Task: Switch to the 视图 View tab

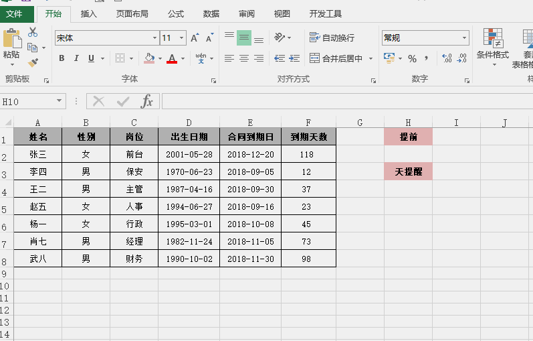Action: [x=282, y=14]
